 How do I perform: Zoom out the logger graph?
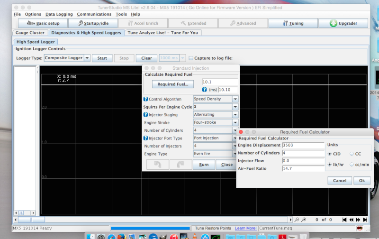(x=297, y=220)
